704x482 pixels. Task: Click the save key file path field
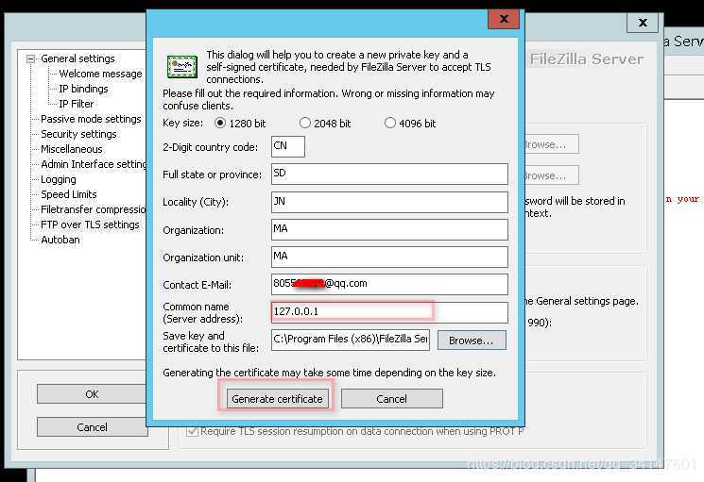(351, 340)
